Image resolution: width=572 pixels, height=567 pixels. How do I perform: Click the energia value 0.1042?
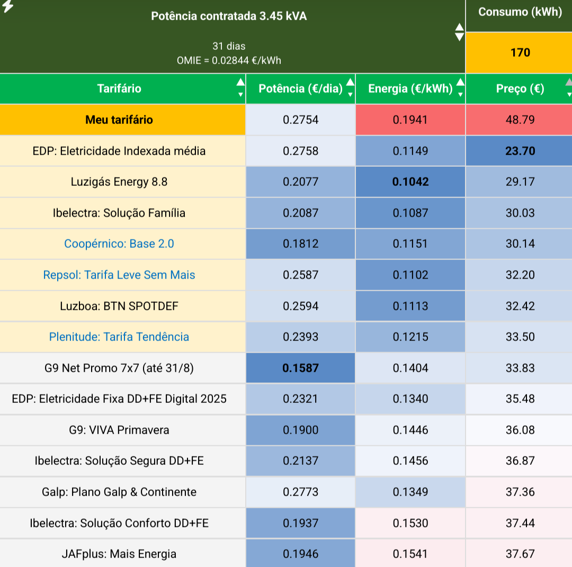click(x=410, y=182)
